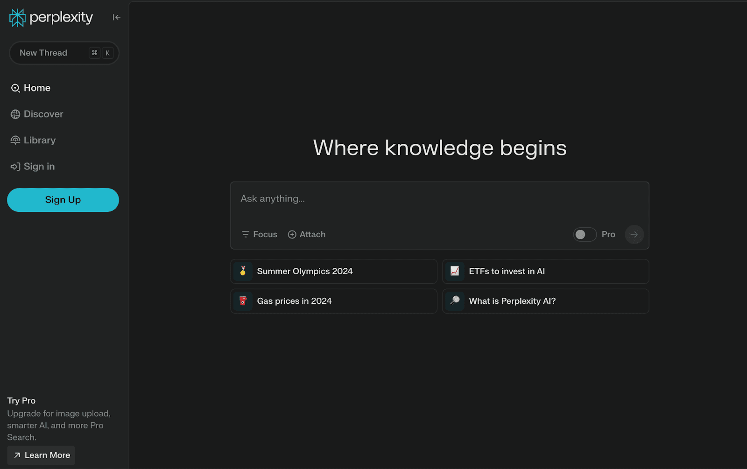Image resolution: width=747 pixels, height=469 pixels.
Task: Click the Attach plus circle icon
Action: [292, 234]
